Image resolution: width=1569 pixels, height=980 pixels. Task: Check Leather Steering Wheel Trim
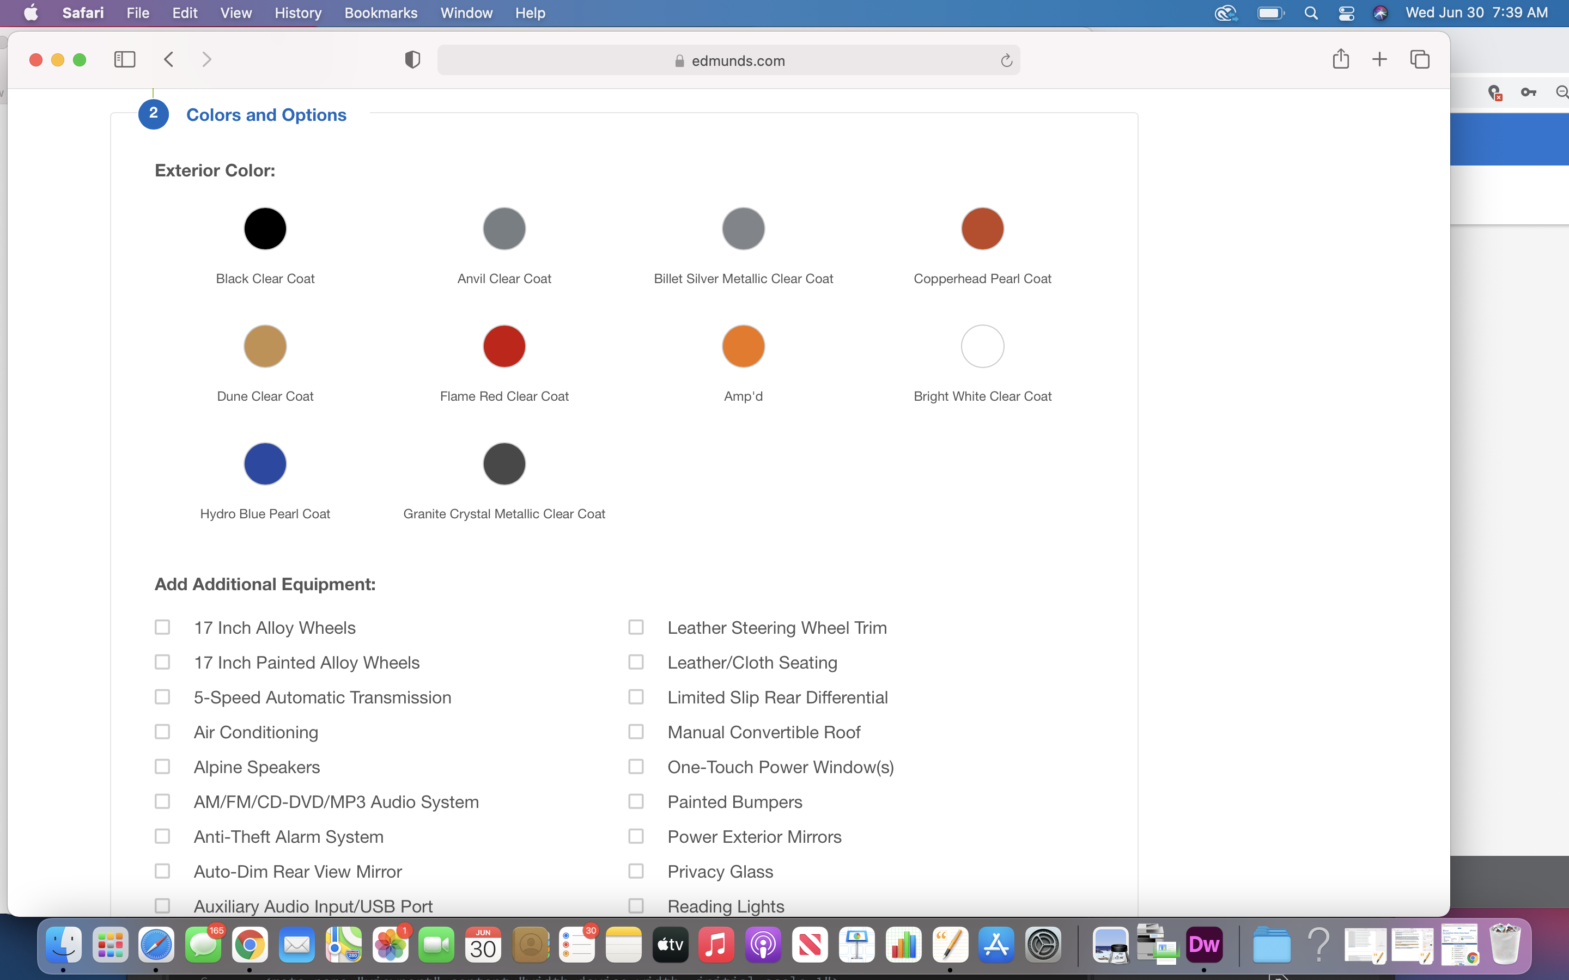636,627
